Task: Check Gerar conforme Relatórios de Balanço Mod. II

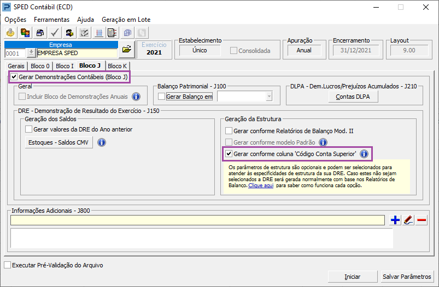Action: pos(229,131)
